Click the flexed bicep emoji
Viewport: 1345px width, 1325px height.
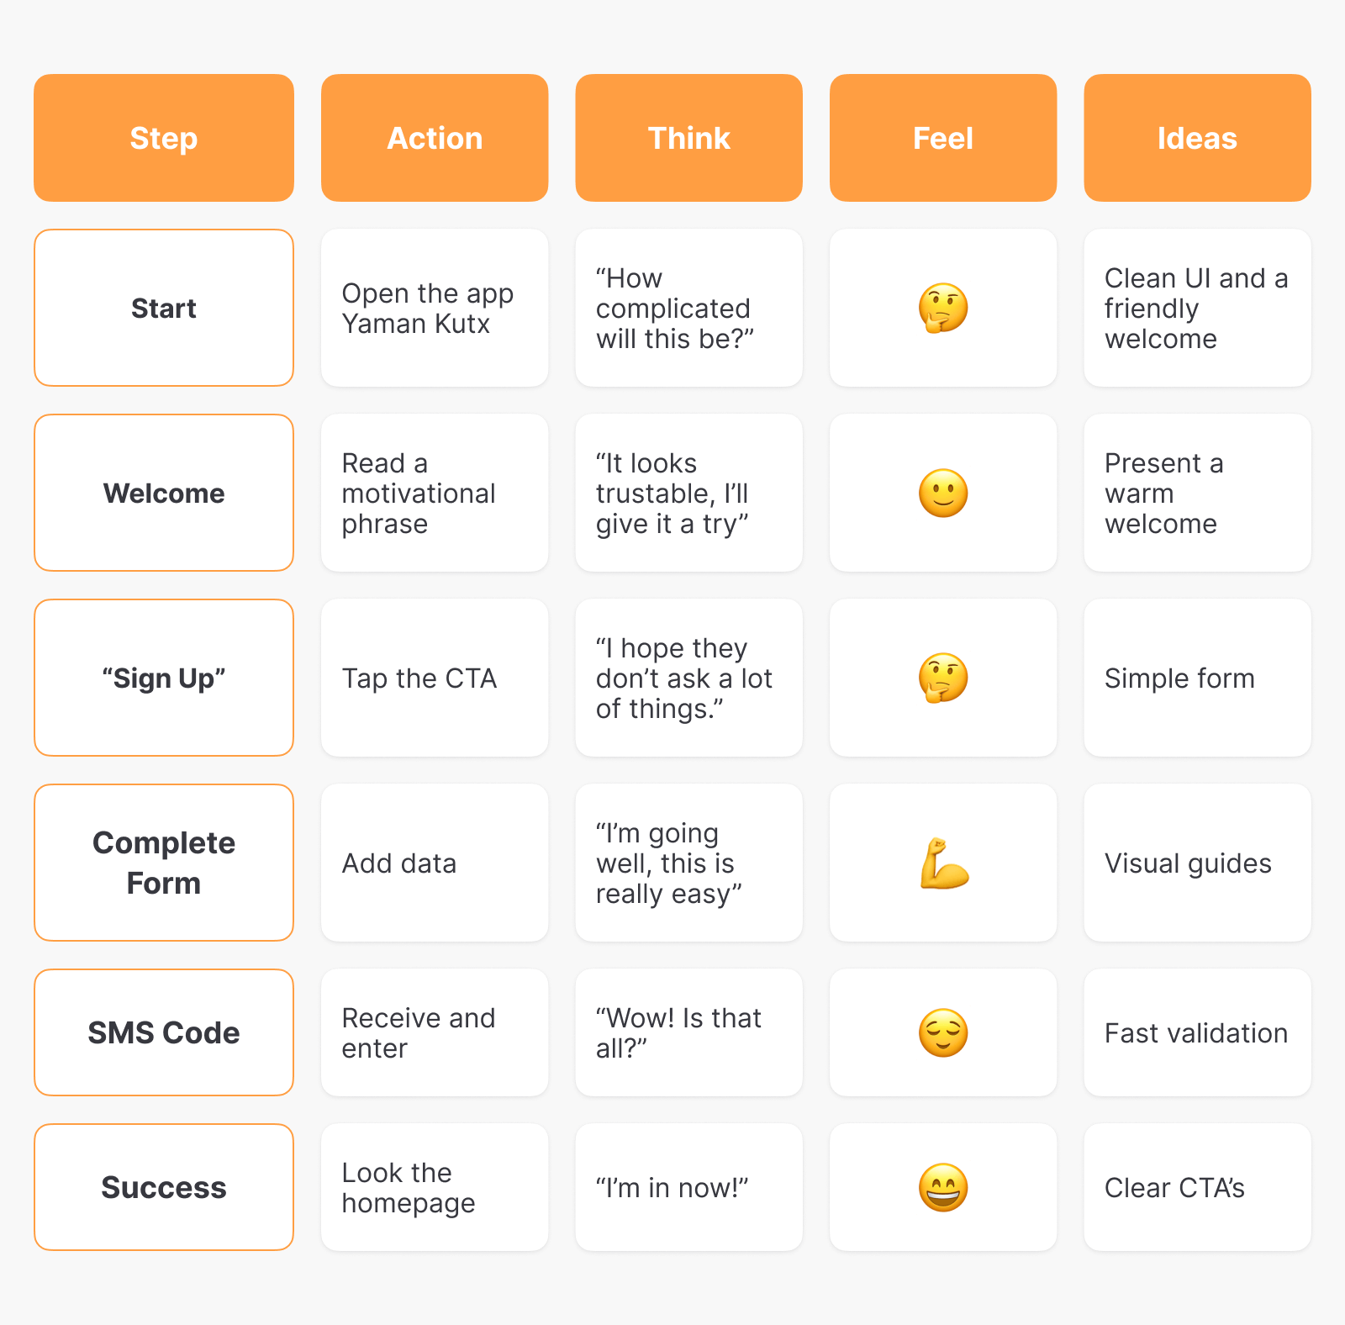[x=943, y=863]
